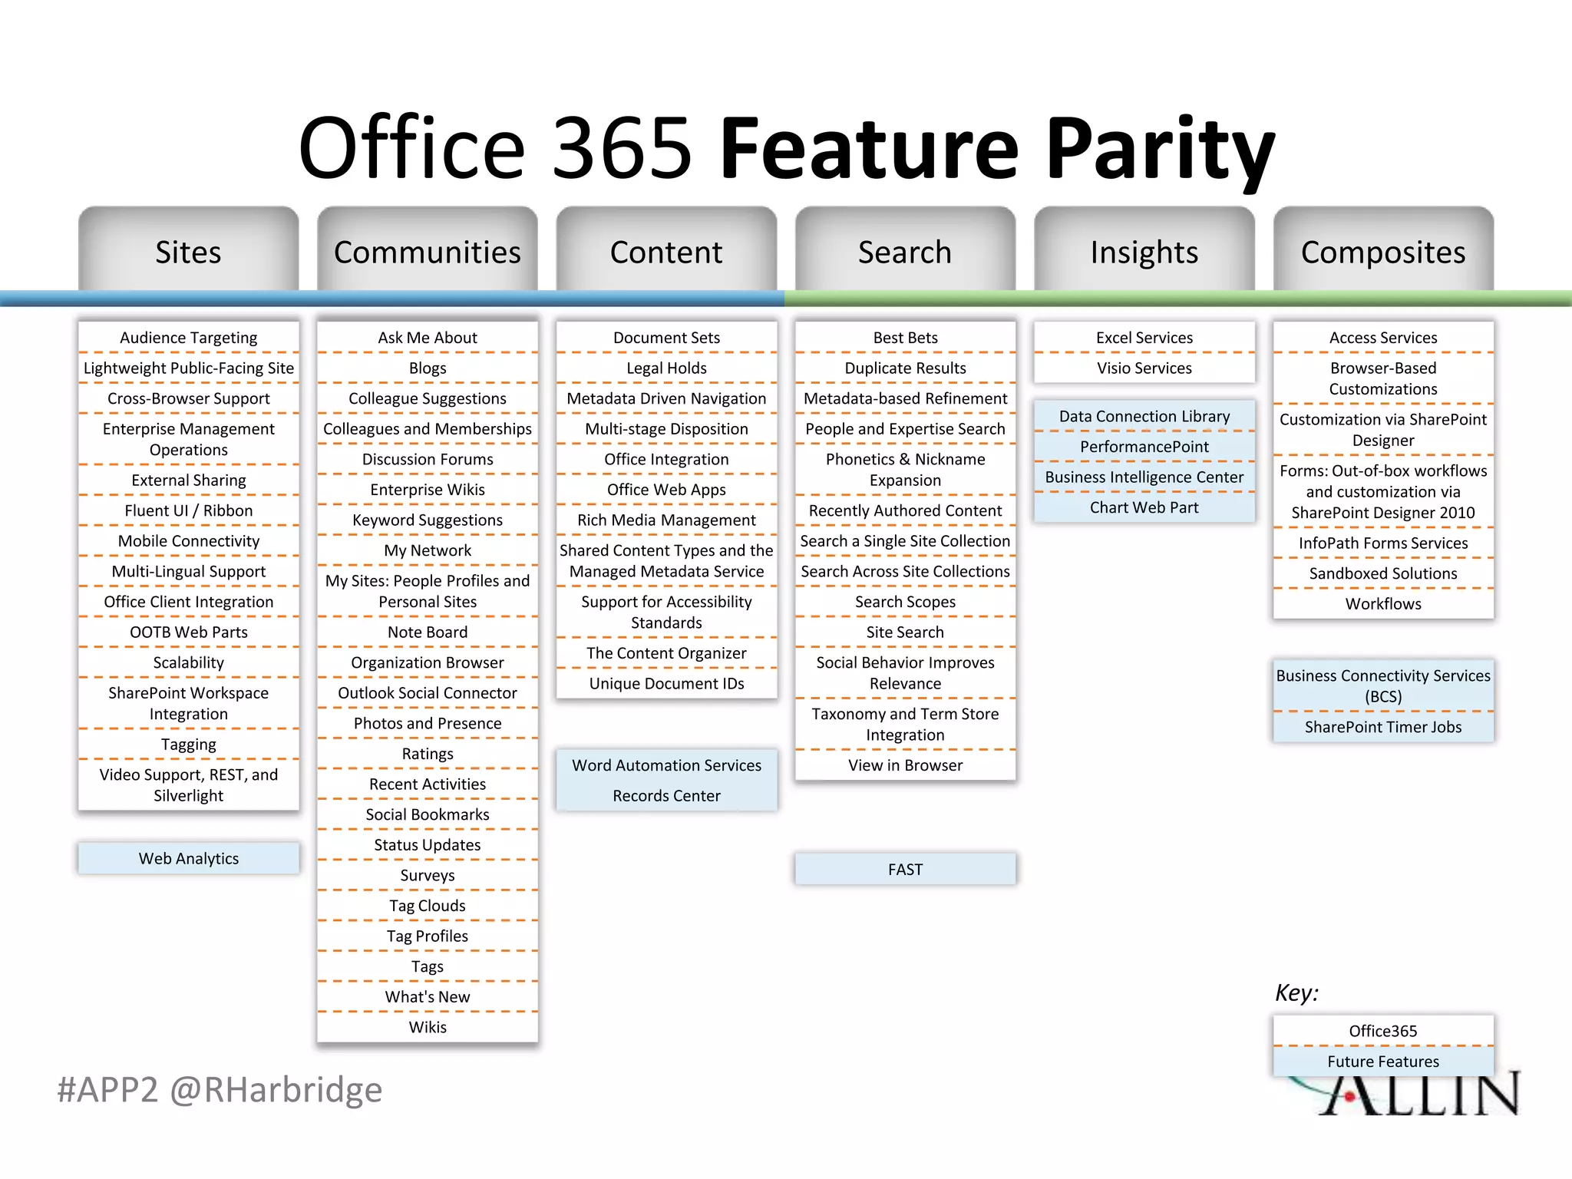
Task: Switch to the Search header tab
Action: click(x=905, y=249)
